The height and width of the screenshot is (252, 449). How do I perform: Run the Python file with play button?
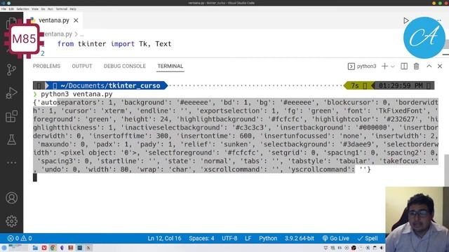point(406,20)
